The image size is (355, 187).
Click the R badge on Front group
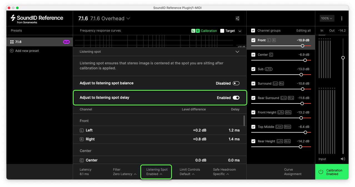click(274, 40)
